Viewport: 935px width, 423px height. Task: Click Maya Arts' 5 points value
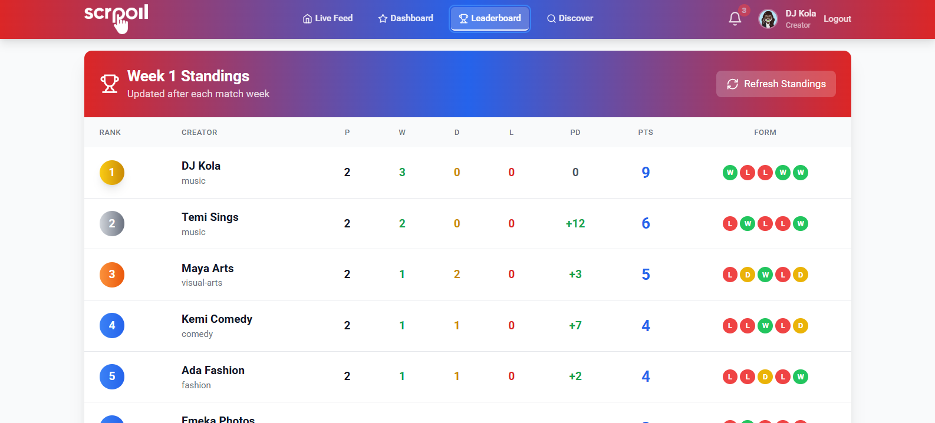click(x=646, y=275)
